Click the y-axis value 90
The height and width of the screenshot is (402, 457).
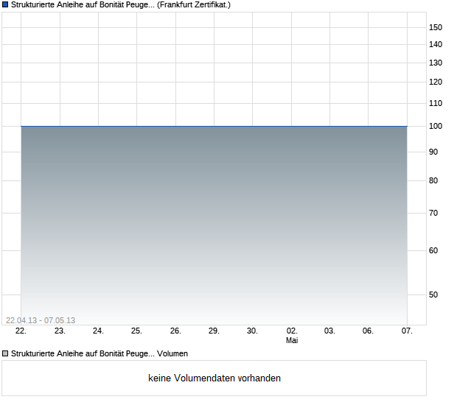(x=433, y=152)
